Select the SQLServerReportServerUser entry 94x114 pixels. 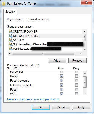pos(45,44)
